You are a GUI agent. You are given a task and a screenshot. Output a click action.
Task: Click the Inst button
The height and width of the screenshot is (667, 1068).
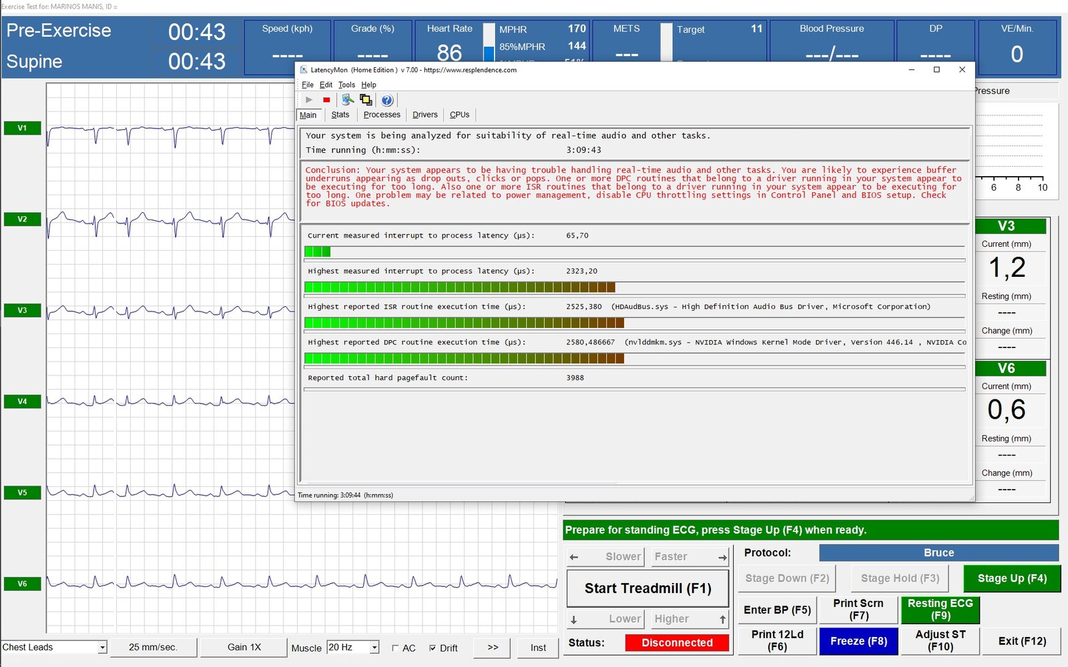click(x=538, y=647)
